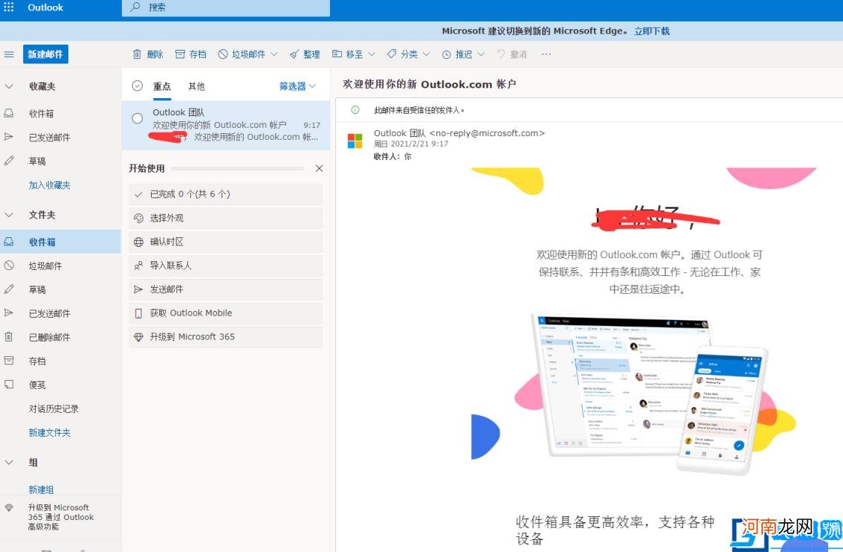The height and width of the screenshot is (552, 843).
Task: Click the Sent Items (已发送邮件) sidebar icon
Action: coord(9,137)
